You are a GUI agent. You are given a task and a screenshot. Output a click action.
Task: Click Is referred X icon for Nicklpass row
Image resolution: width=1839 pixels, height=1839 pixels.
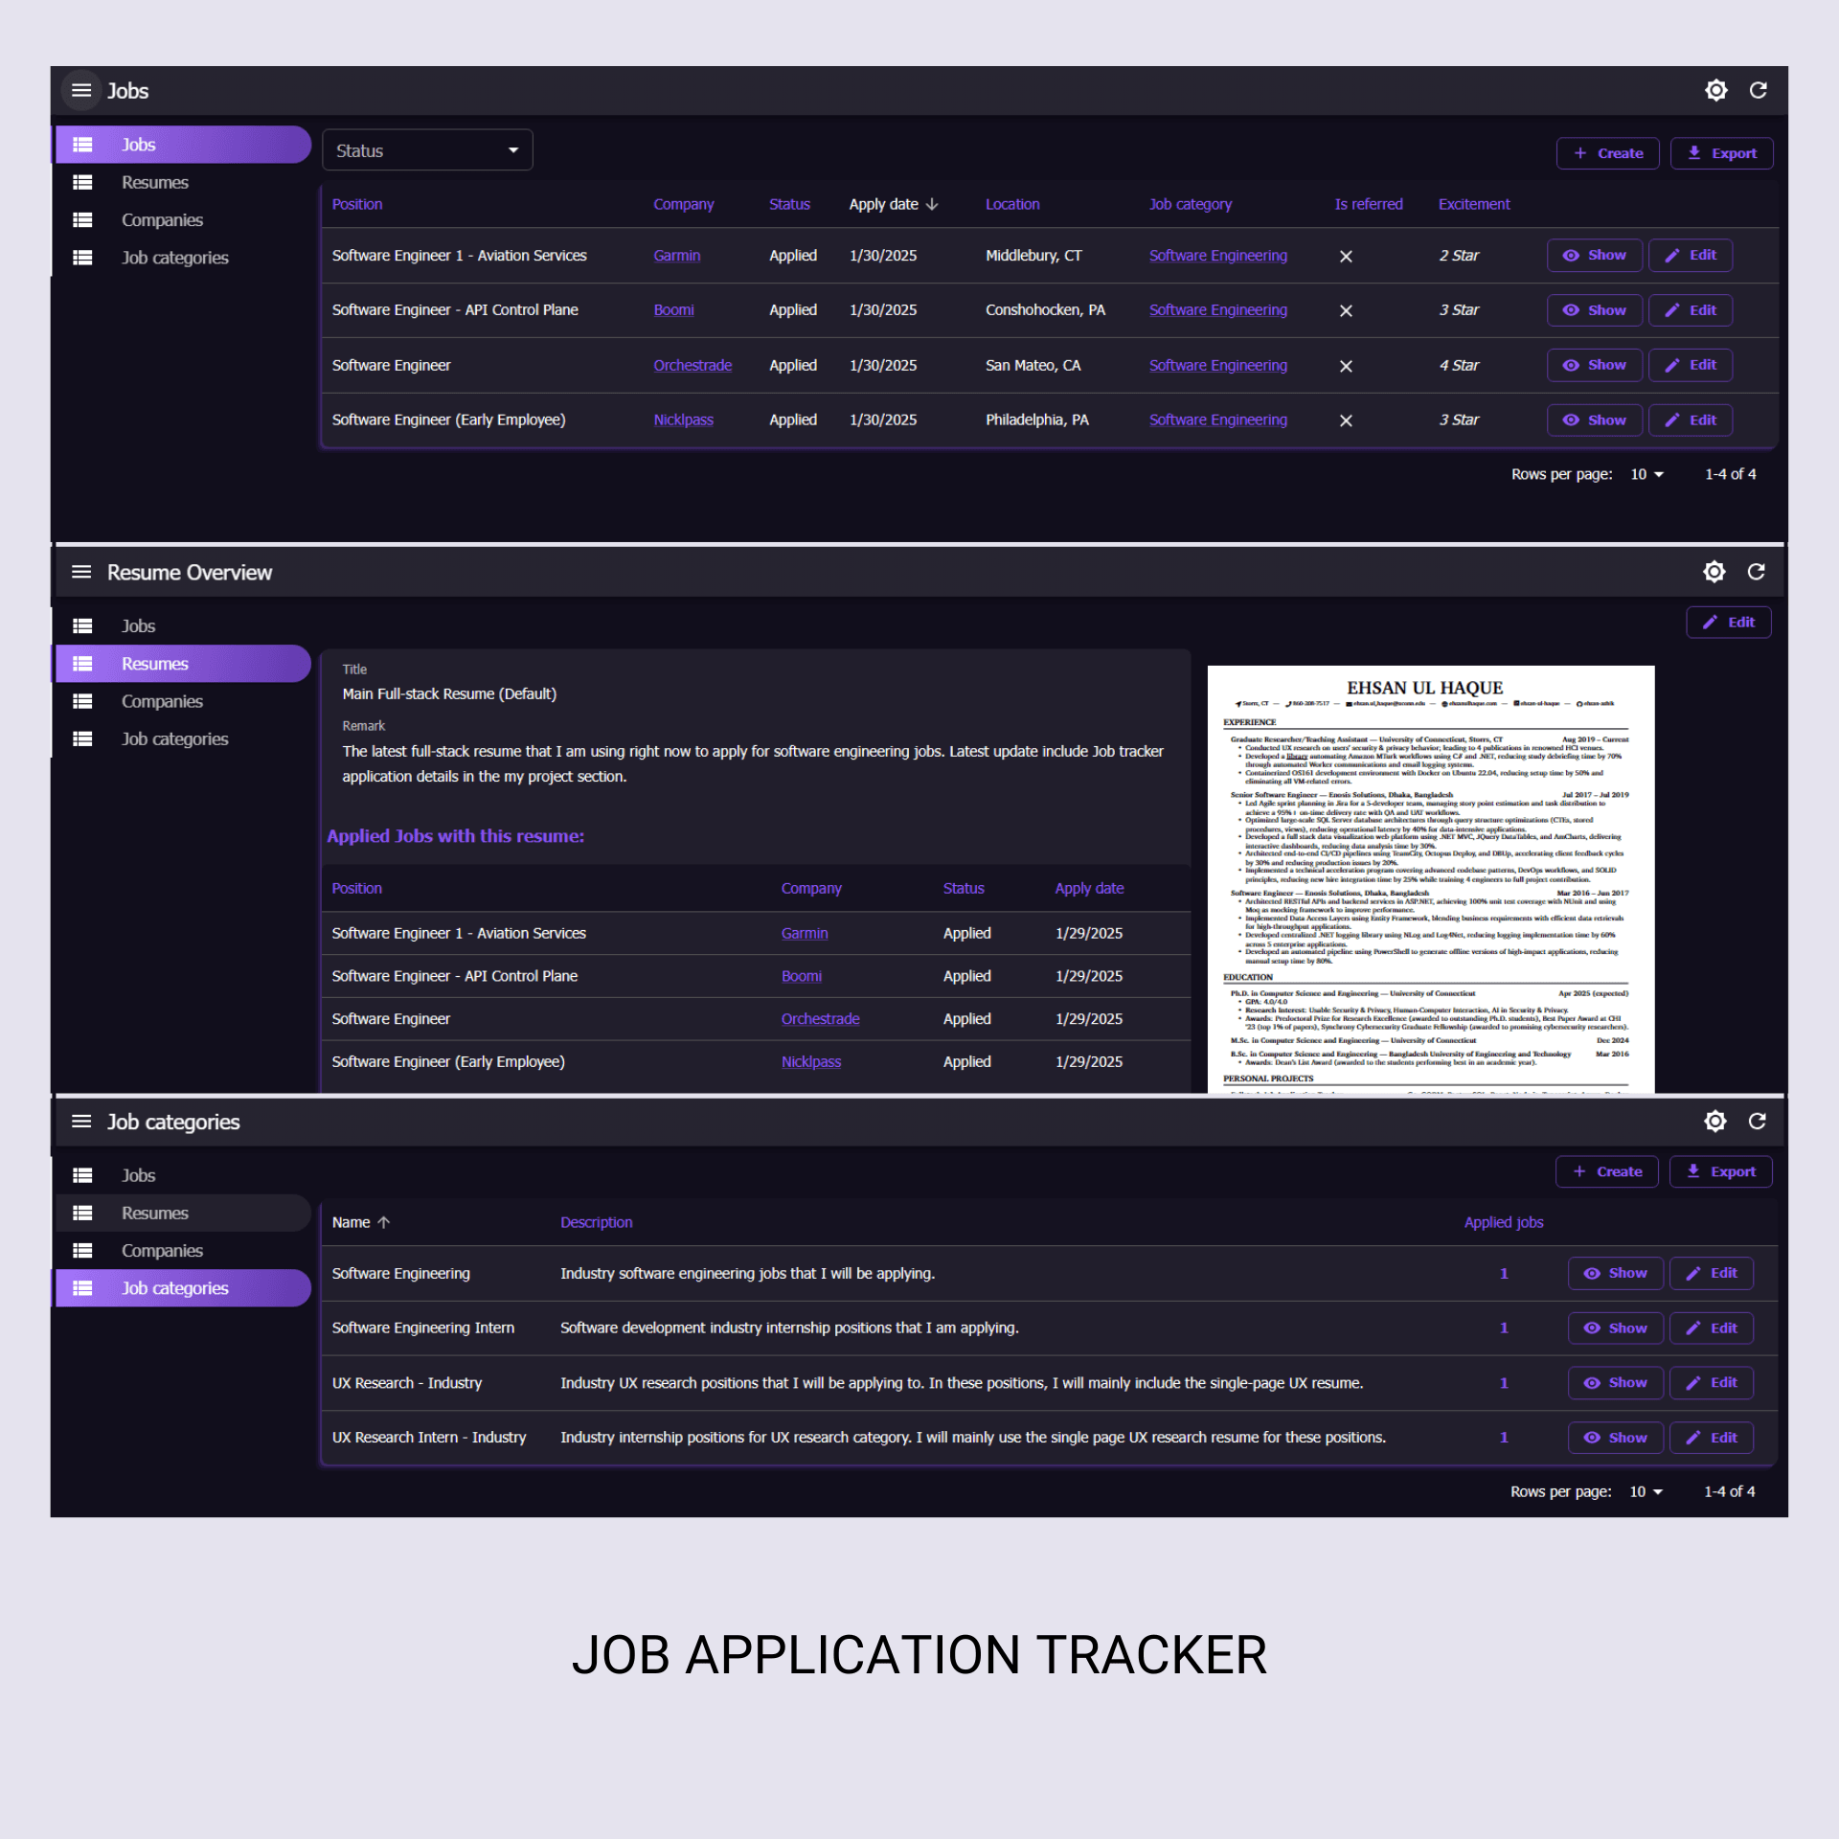pyautogui.click(x=1346, y=420)
